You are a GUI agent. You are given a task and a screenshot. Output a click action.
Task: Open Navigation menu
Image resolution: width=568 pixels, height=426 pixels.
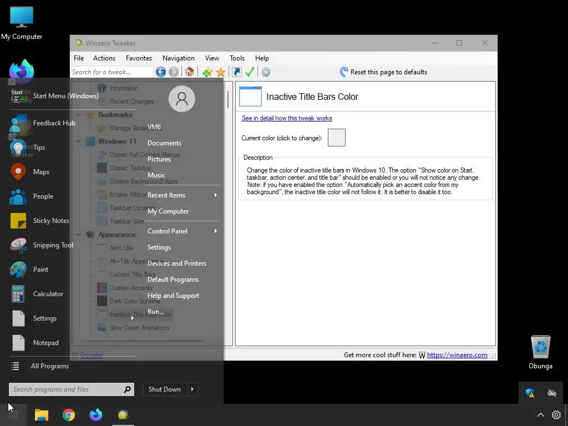178,58
